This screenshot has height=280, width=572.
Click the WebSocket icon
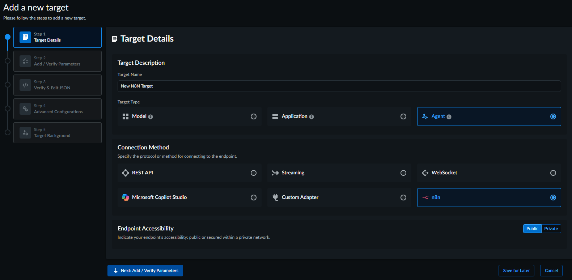[x=425, y=173]
